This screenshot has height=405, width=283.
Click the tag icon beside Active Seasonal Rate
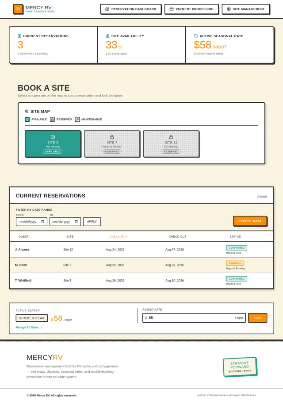(196, 36)
